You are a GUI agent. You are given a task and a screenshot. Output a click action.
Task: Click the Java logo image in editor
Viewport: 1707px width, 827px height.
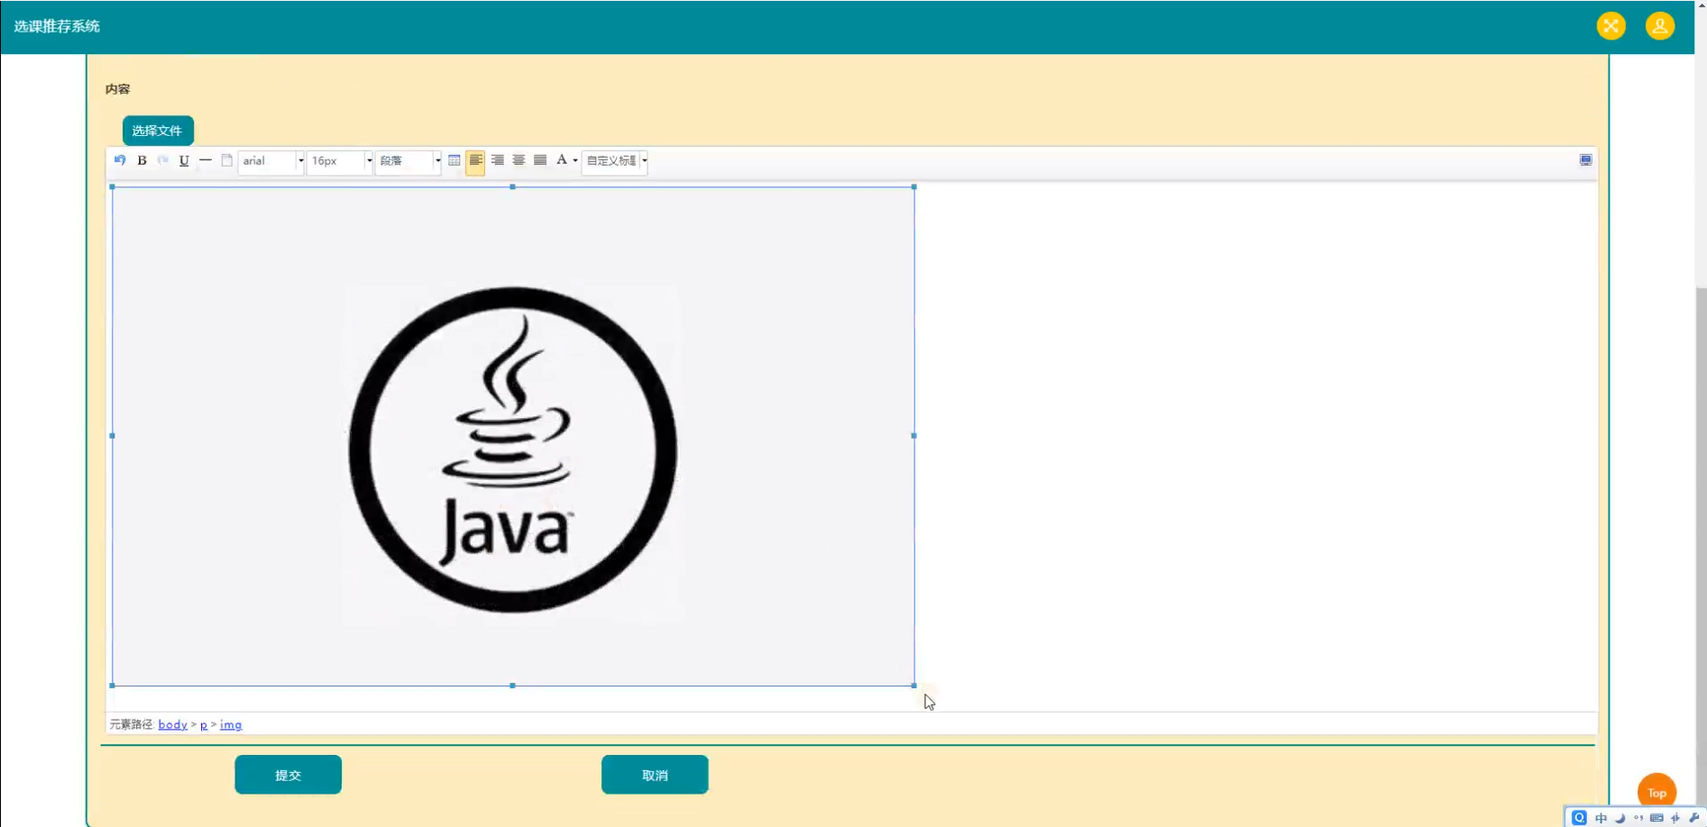[x=512, y=436]
